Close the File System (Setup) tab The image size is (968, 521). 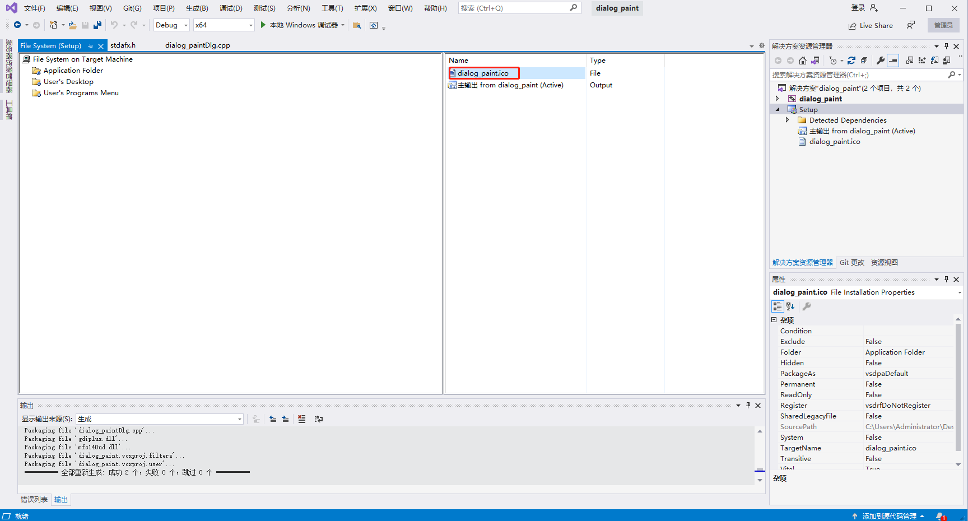(101, 46)
